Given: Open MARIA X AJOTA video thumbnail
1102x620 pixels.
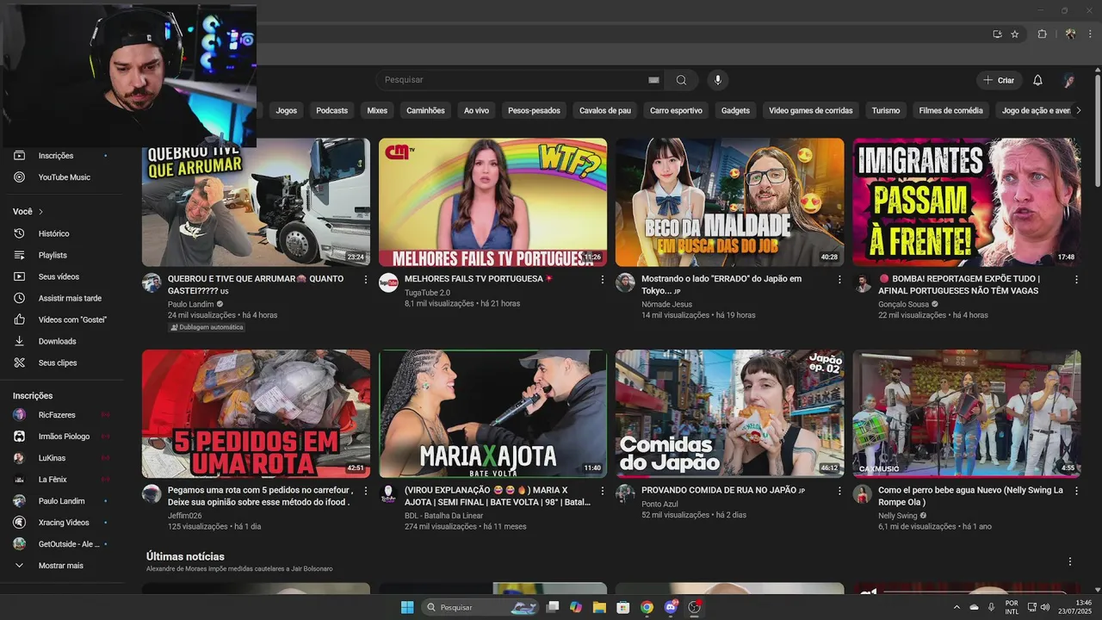Looking at the screenshot, I should (492, 413).
